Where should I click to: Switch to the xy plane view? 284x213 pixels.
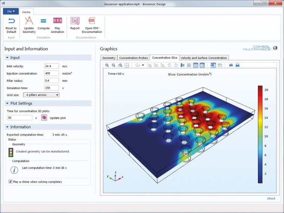click(x=149, y=65)
